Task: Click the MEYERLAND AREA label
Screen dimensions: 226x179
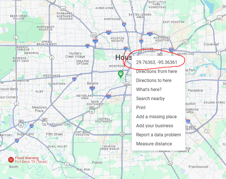Action: tap(85, 97)
